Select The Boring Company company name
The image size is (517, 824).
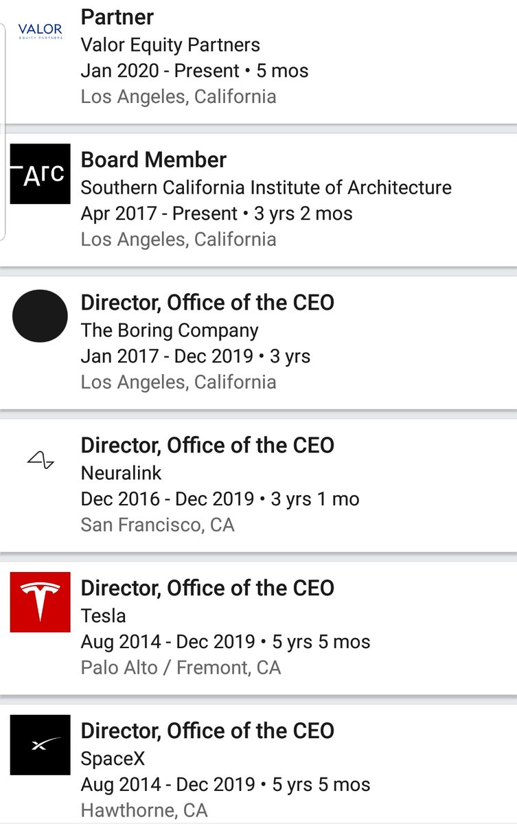[x=170, y=330]
